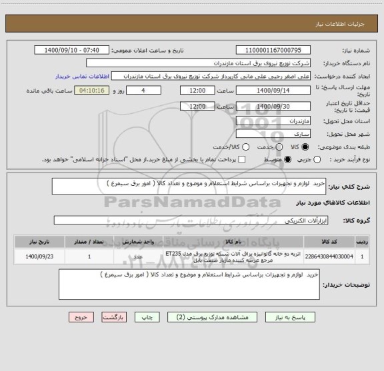
Task: Click the پاسخ به نیاز button
Action: click(x=290, y=317)
